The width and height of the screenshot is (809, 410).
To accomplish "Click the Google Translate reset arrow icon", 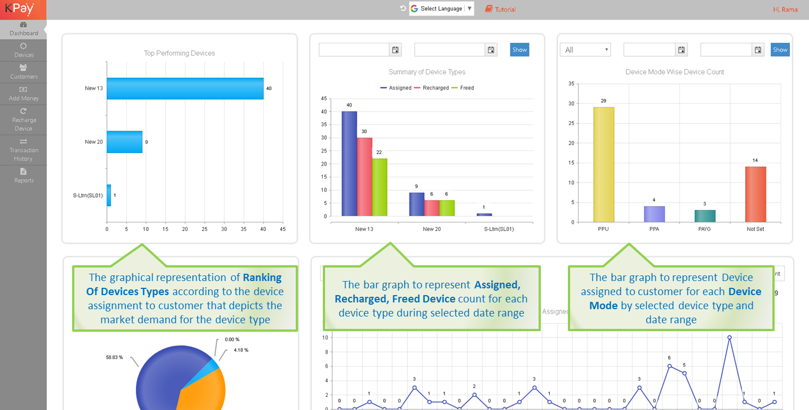I will coord(403,8).
